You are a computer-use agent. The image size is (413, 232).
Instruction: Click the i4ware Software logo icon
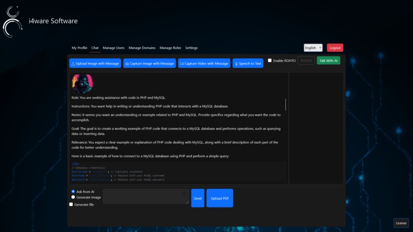point(12,22)
